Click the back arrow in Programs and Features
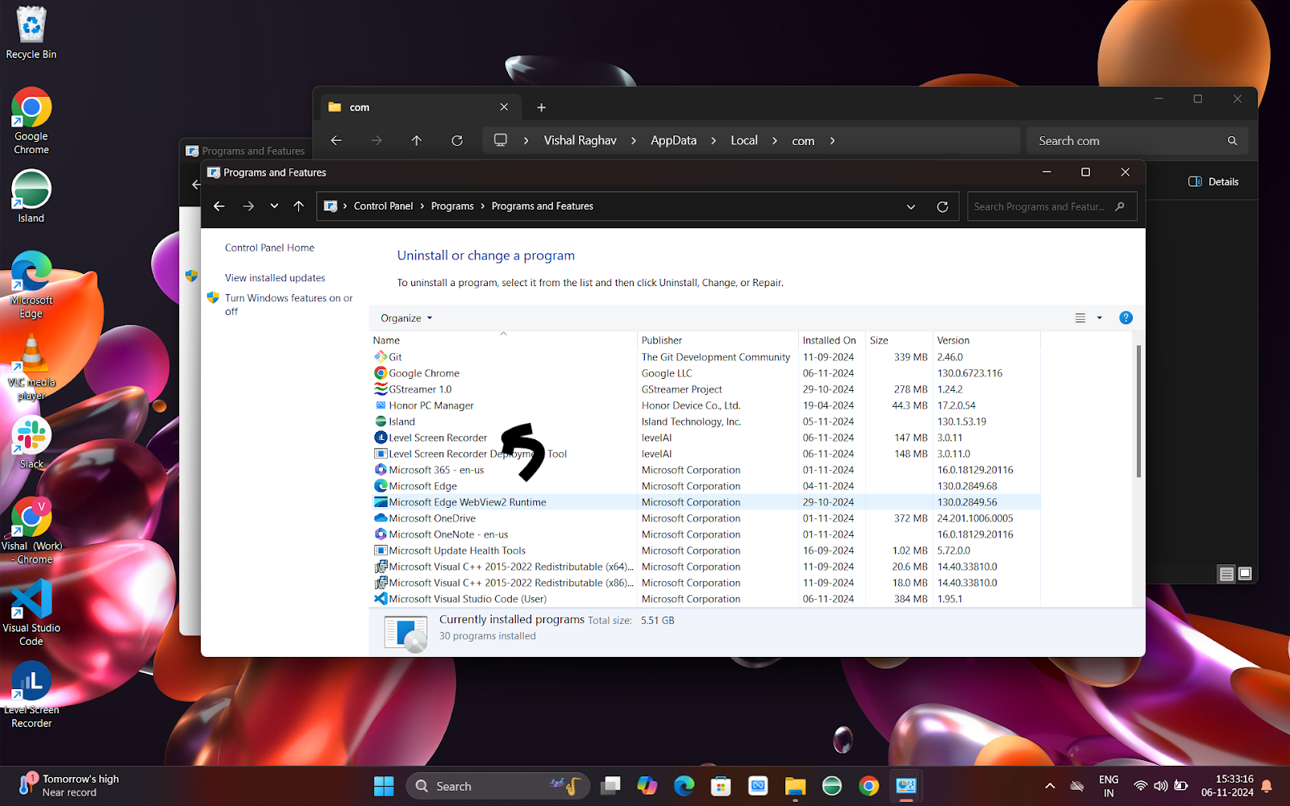 [219, 206]
